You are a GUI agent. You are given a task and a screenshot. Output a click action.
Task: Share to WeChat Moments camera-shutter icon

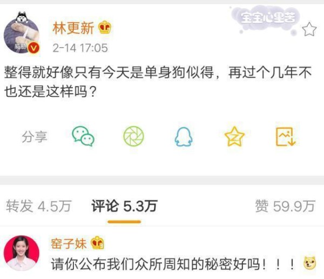[133, 136]
